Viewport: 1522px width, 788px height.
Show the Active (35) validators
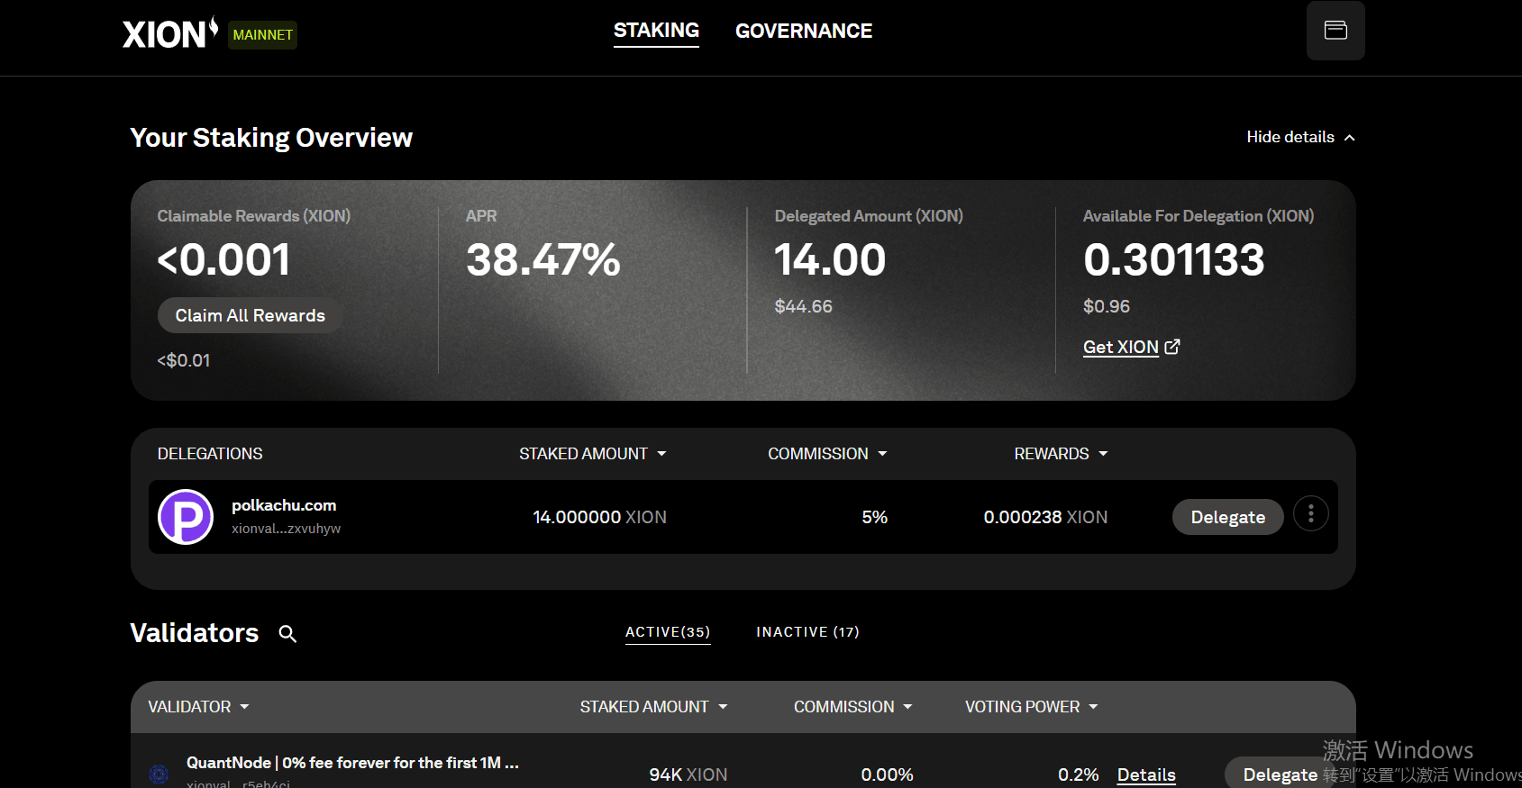[668, 633]
